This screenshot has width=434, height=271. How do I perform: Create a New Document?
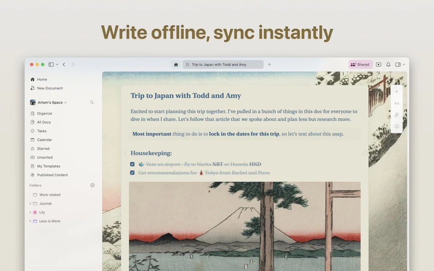pos(50,88)
